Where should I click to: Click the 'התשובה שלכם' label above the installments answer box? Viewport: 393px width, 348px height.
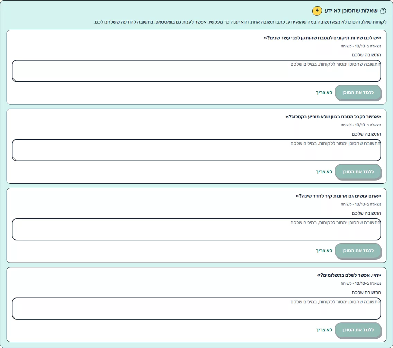point(366,292)
